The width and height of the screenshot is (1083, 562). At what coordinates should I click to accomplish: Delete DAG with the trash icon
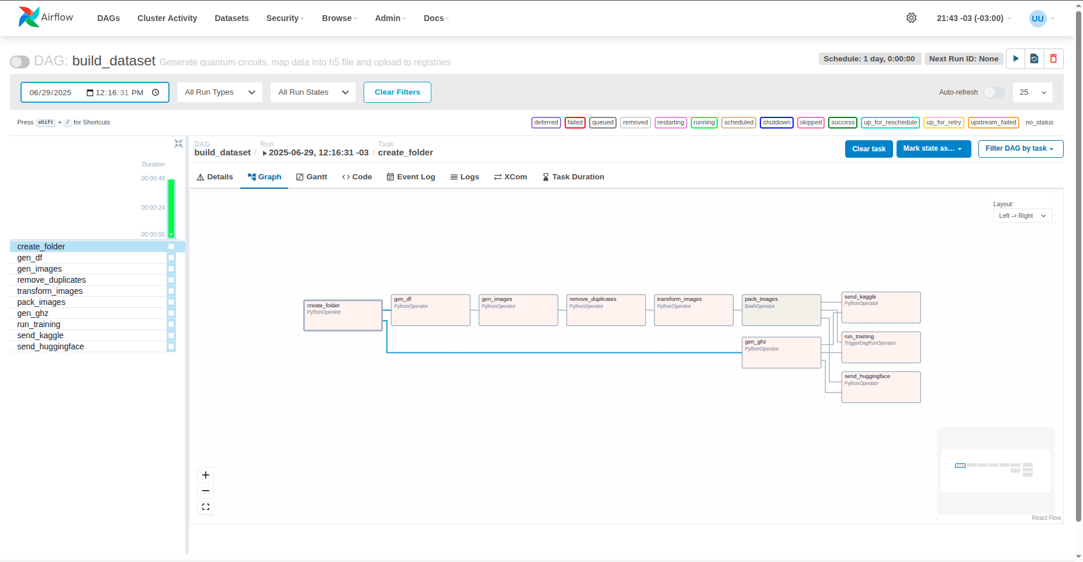pyautogui.click(x=1053, y=58)
